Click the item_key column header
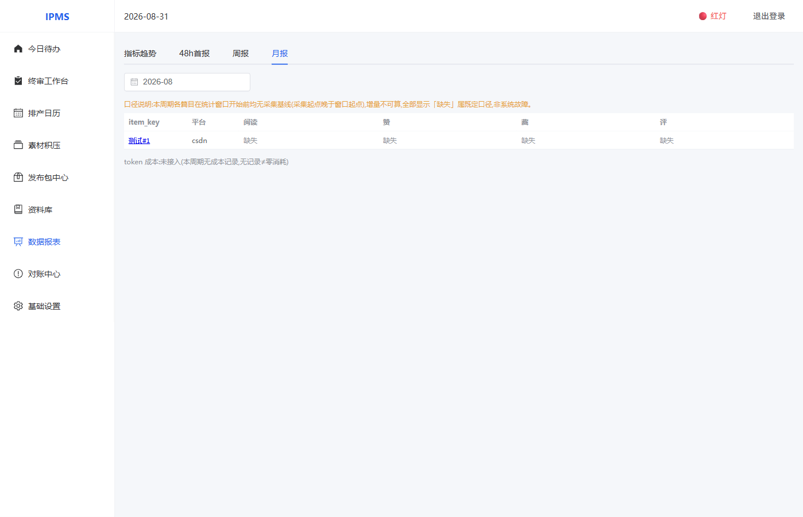 point(144,122)
